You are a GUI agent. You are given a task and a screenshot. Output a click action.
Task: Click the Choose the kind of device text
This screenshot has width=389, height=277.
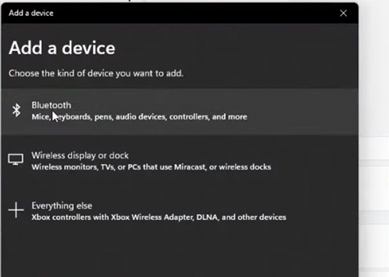(x=96, y=74)
